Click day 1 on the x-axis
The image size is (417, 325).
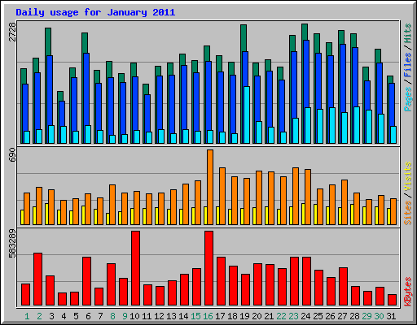coord(27,316)
